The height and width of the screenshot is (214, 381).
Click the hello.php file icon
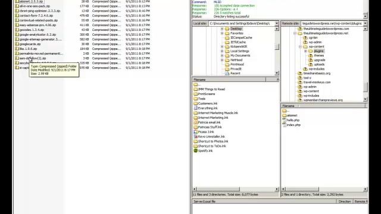(x=285, y=120)
